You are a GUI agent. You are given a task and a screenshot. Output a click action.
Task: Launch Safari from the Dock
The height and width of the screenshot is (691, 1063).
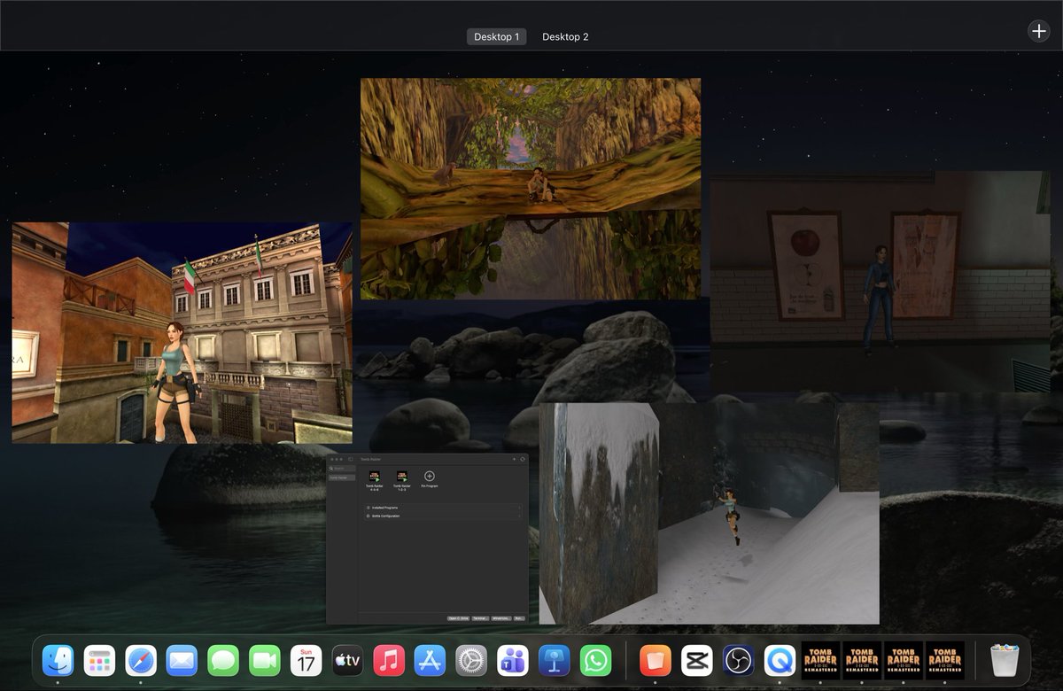[x=141, y=660]
